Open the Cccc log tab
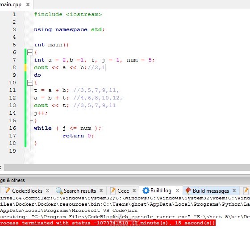The height and width of the screenshot is (232, 250). click(123, 191)
